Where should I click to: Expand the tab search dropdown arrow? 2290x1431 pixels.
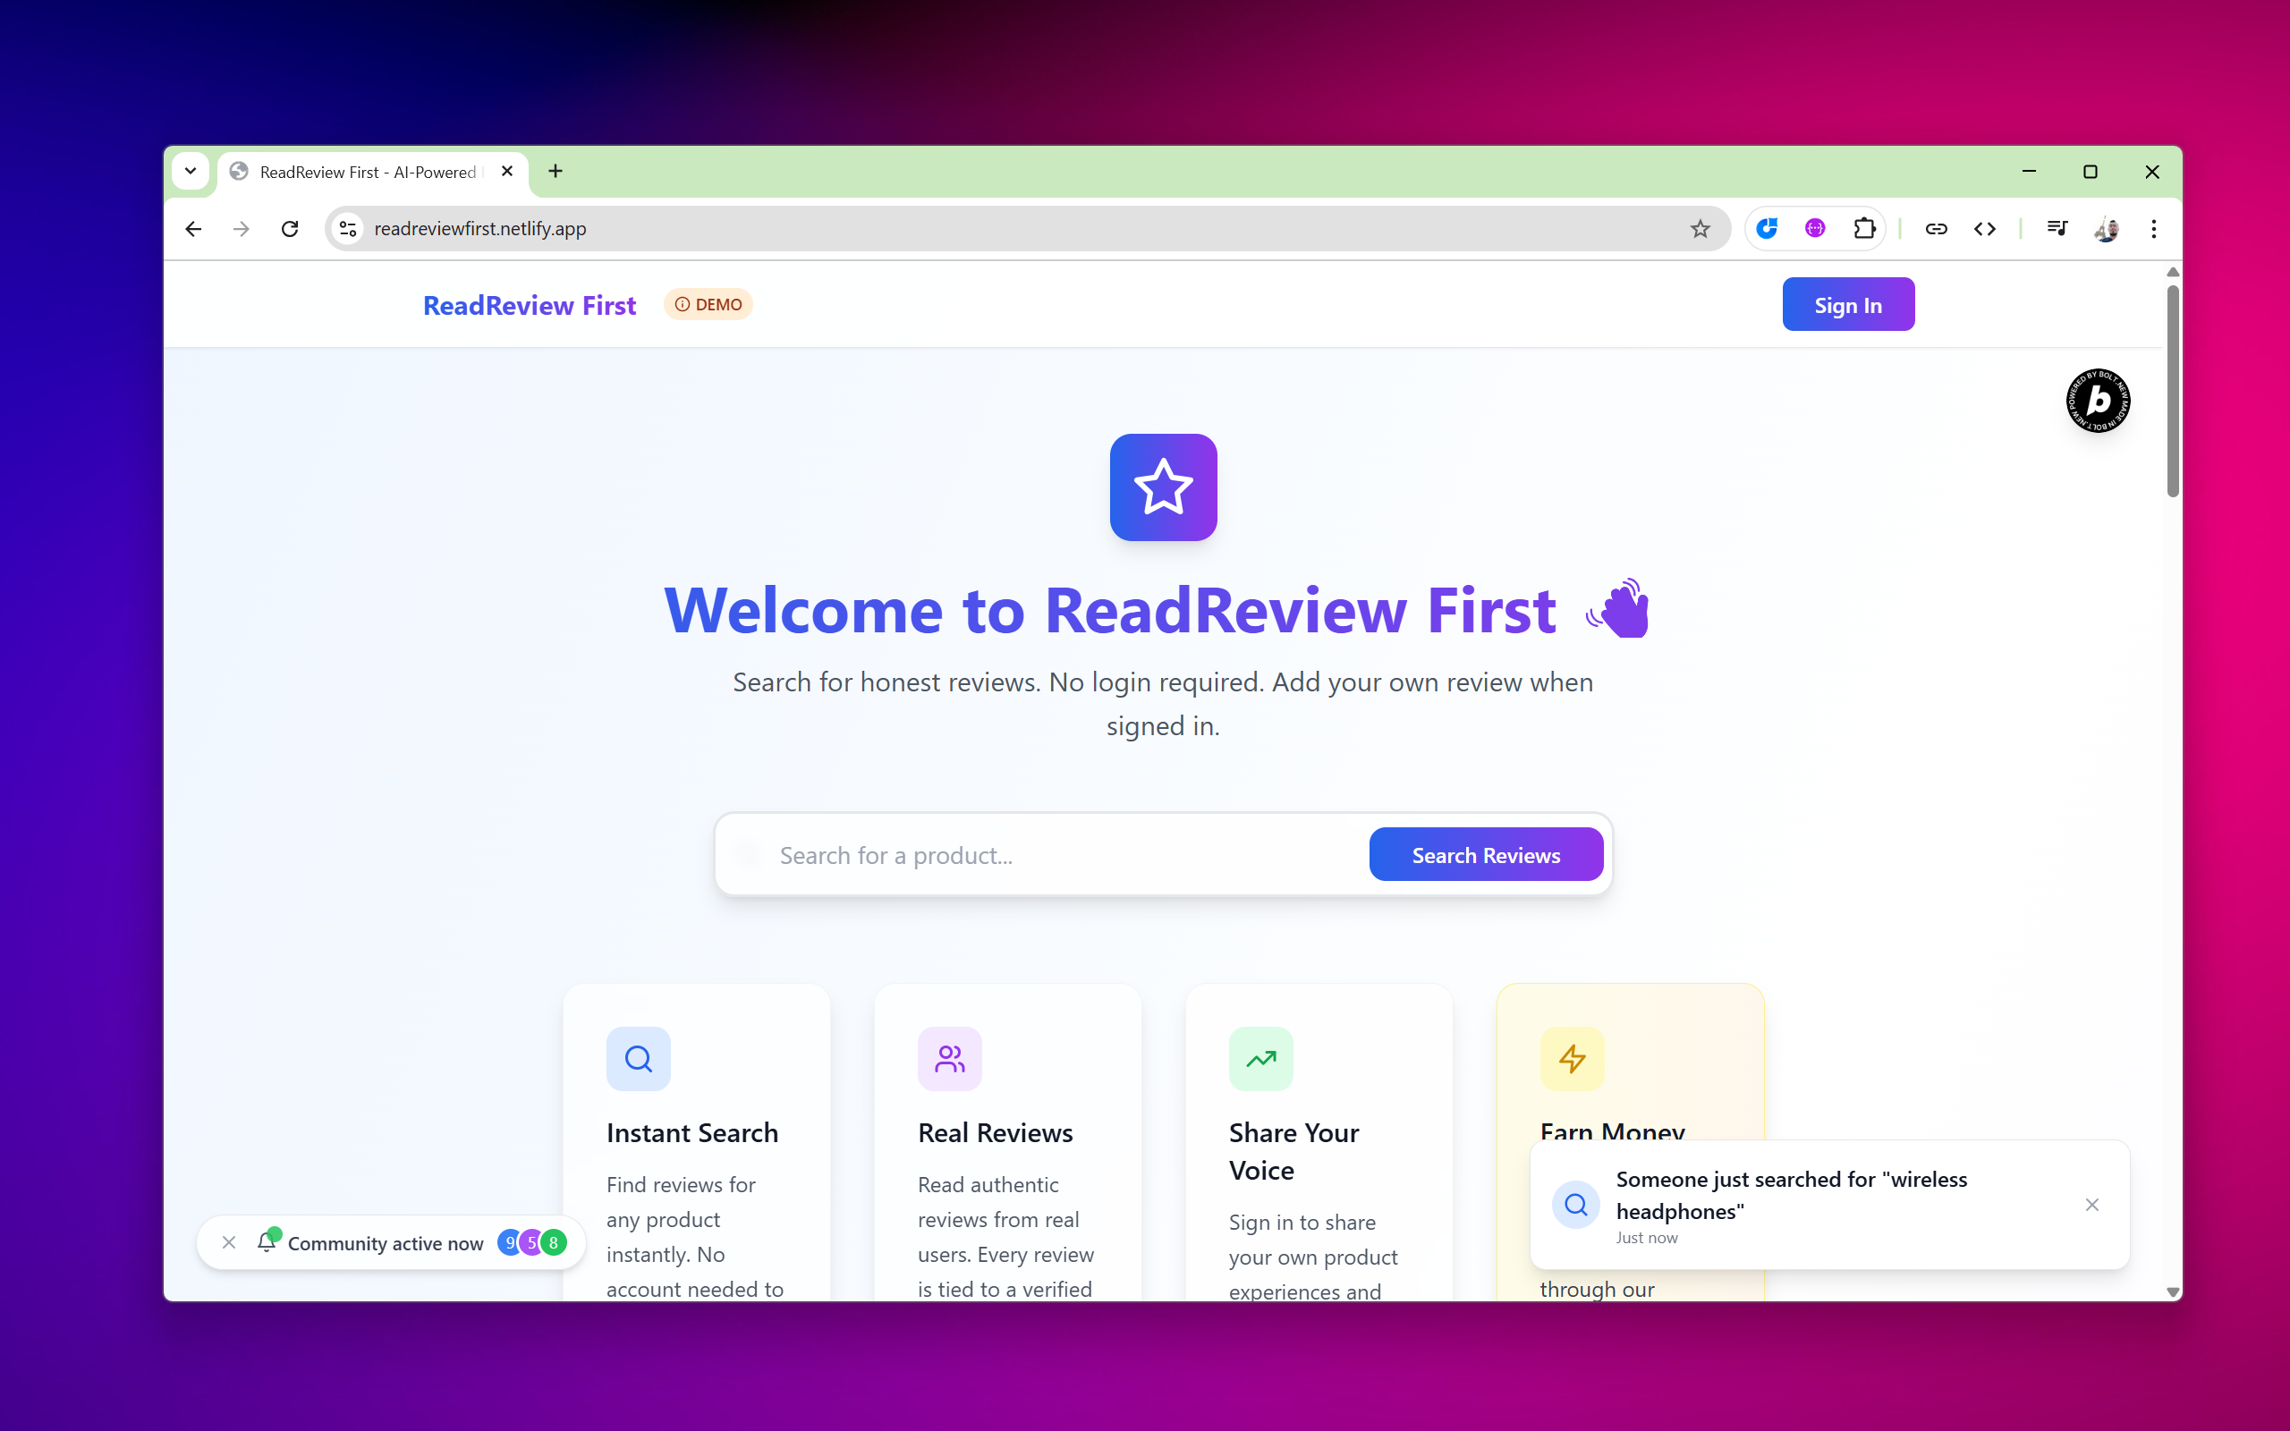(x=191, y=172)
